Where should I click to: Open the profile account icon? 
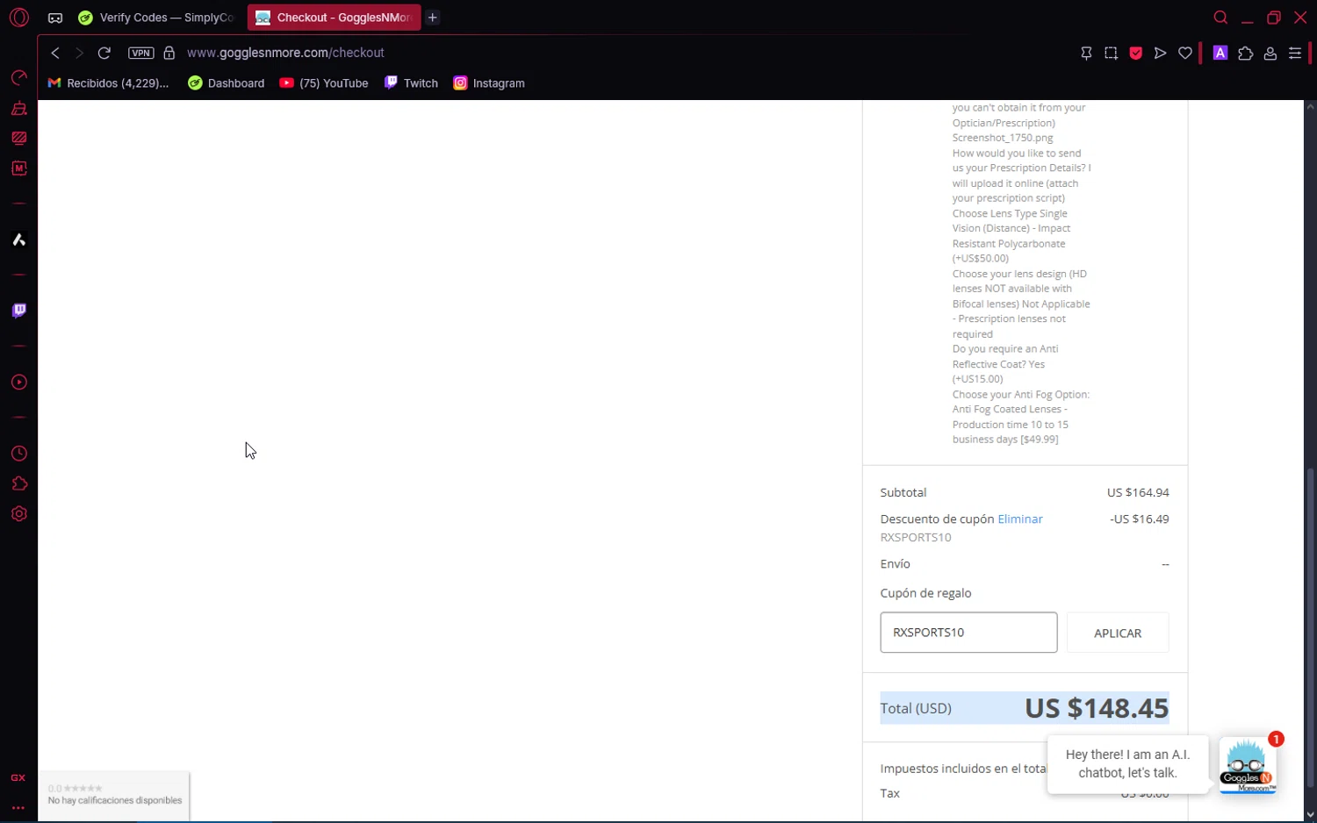click(1270, 54)
